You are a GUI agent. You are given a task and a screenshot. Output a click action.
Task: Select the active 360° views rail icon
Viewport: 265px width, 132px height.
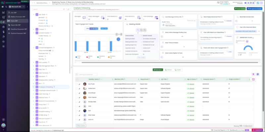click(x=3, y=22)
